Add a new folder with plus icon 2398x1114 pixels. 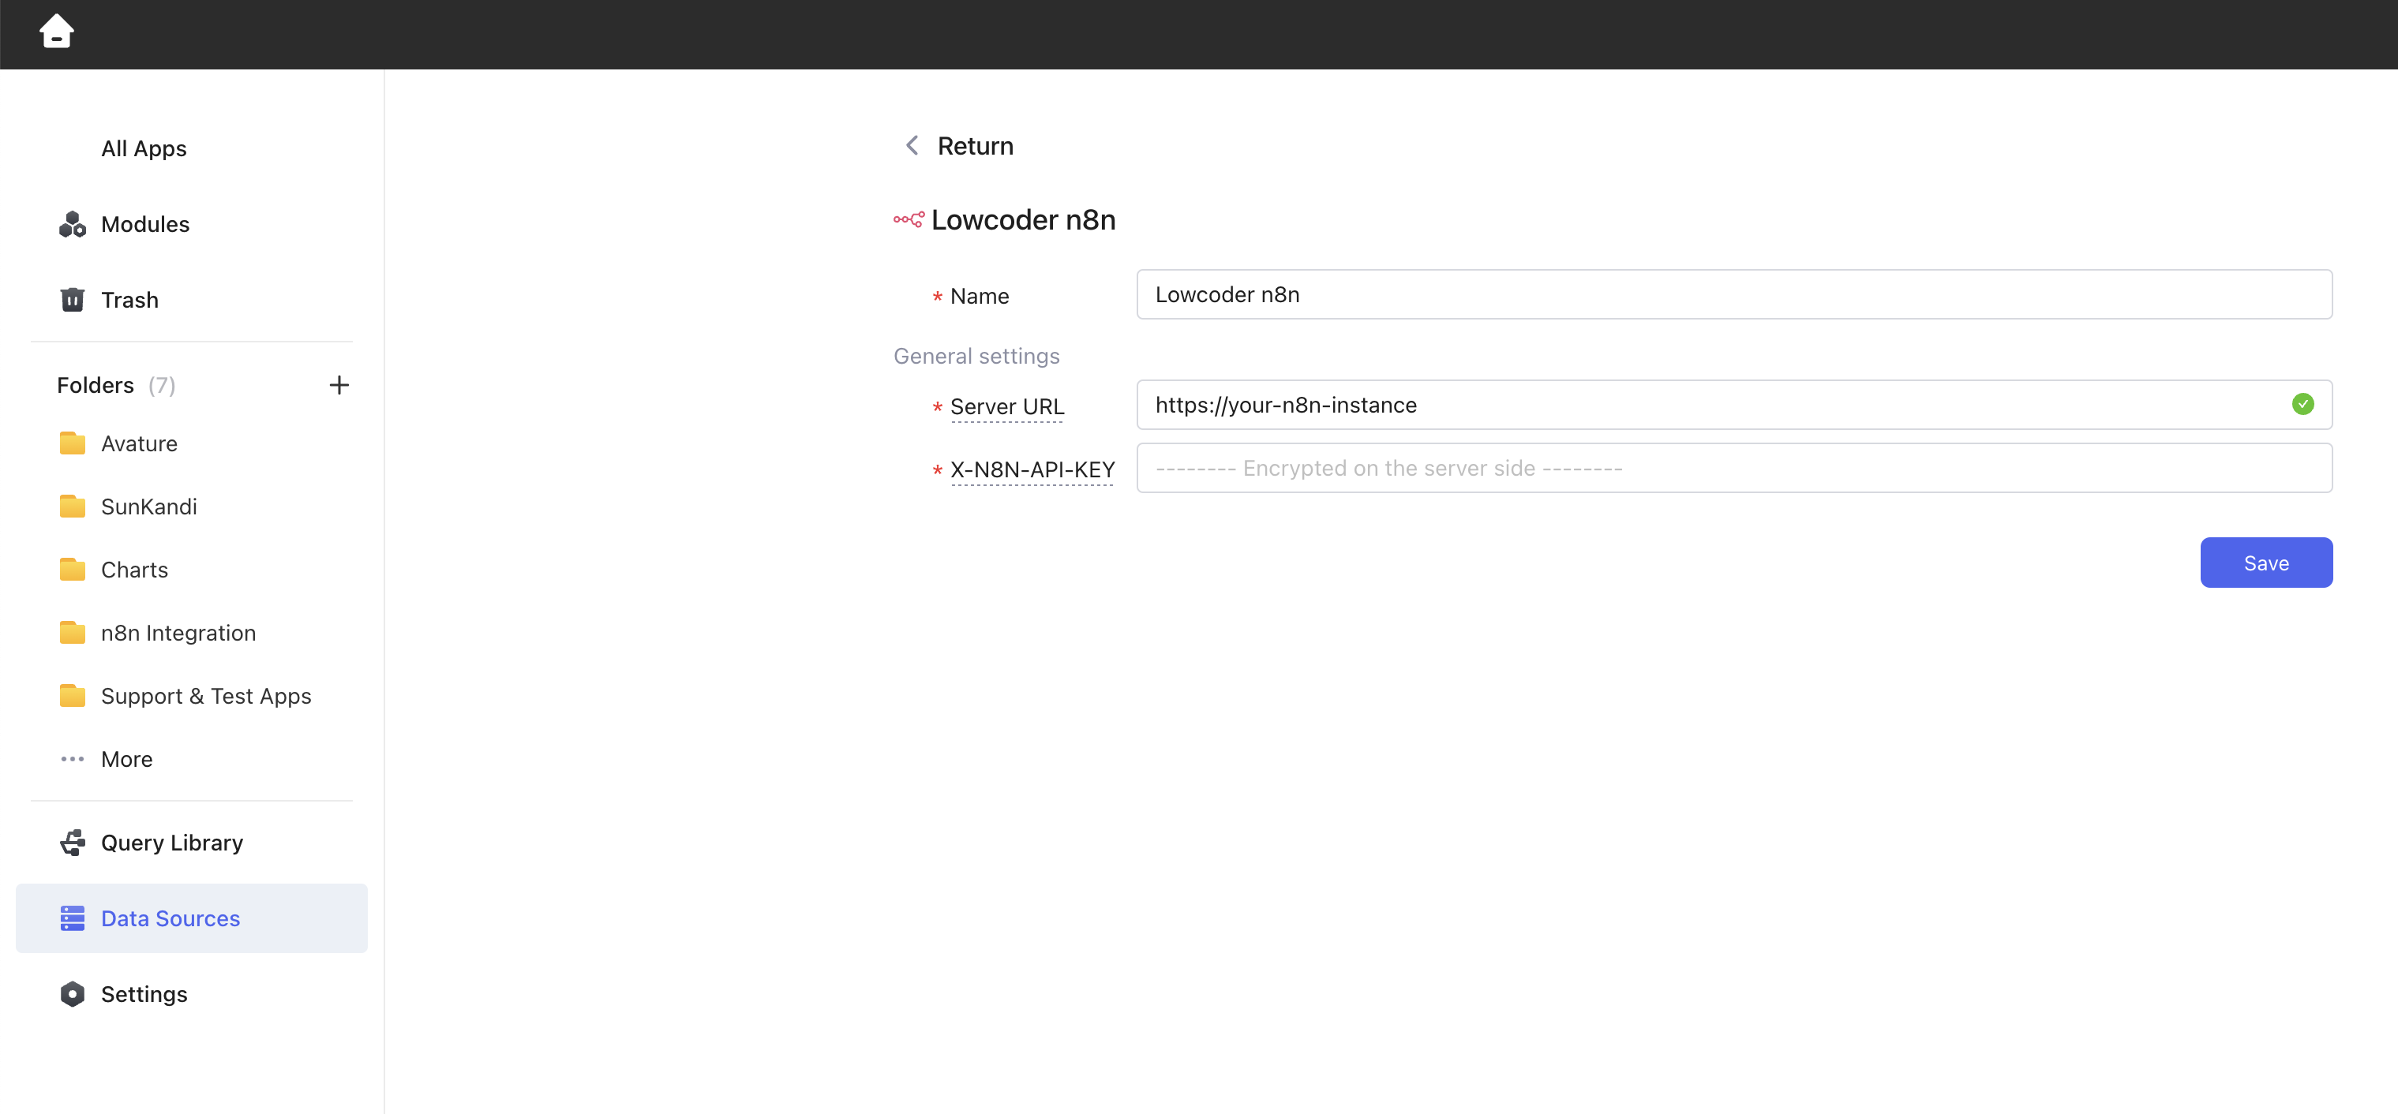[x=339, y=384]
